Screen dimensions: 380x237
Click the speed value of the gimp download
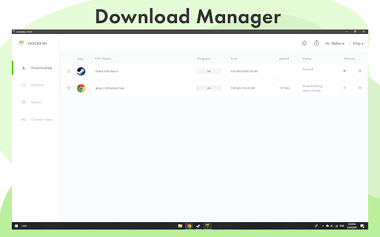[284, 88]
